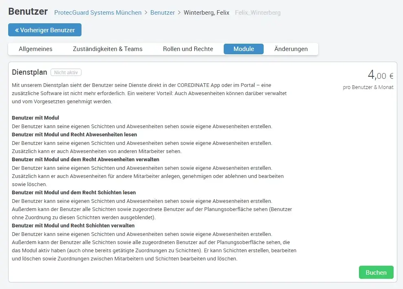This screenshot has height=289, width=403.
Task: Click the active Module tab
Action: (x=243, y=49)
